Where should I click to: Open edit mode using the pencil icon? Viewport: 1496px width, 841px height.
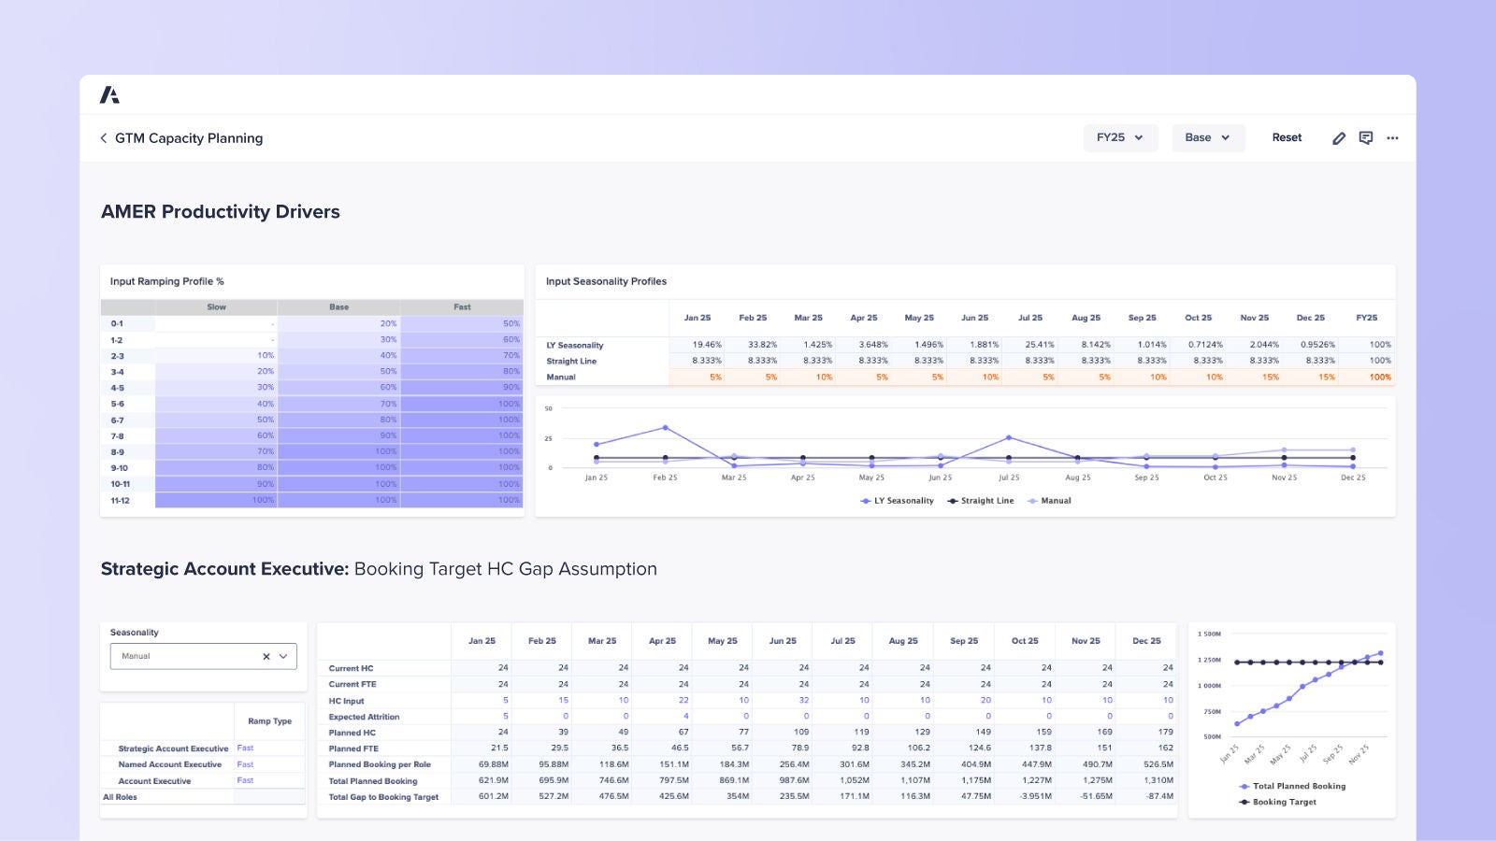pos(1338,137)
